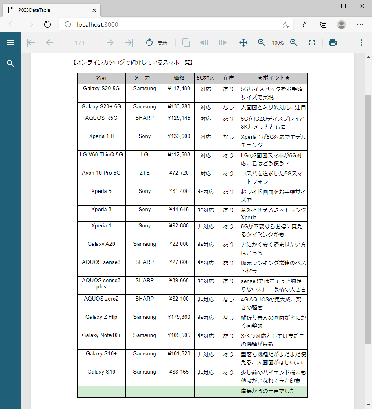Select the P003DataTable tab
This screenshot has height=409, width=372.
pos(52,10)
